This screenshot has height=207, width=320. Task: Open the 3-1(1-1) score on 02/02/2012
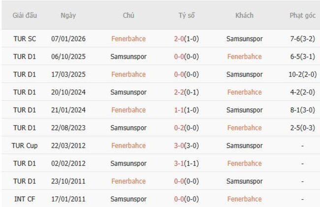(x=186, y=163)
